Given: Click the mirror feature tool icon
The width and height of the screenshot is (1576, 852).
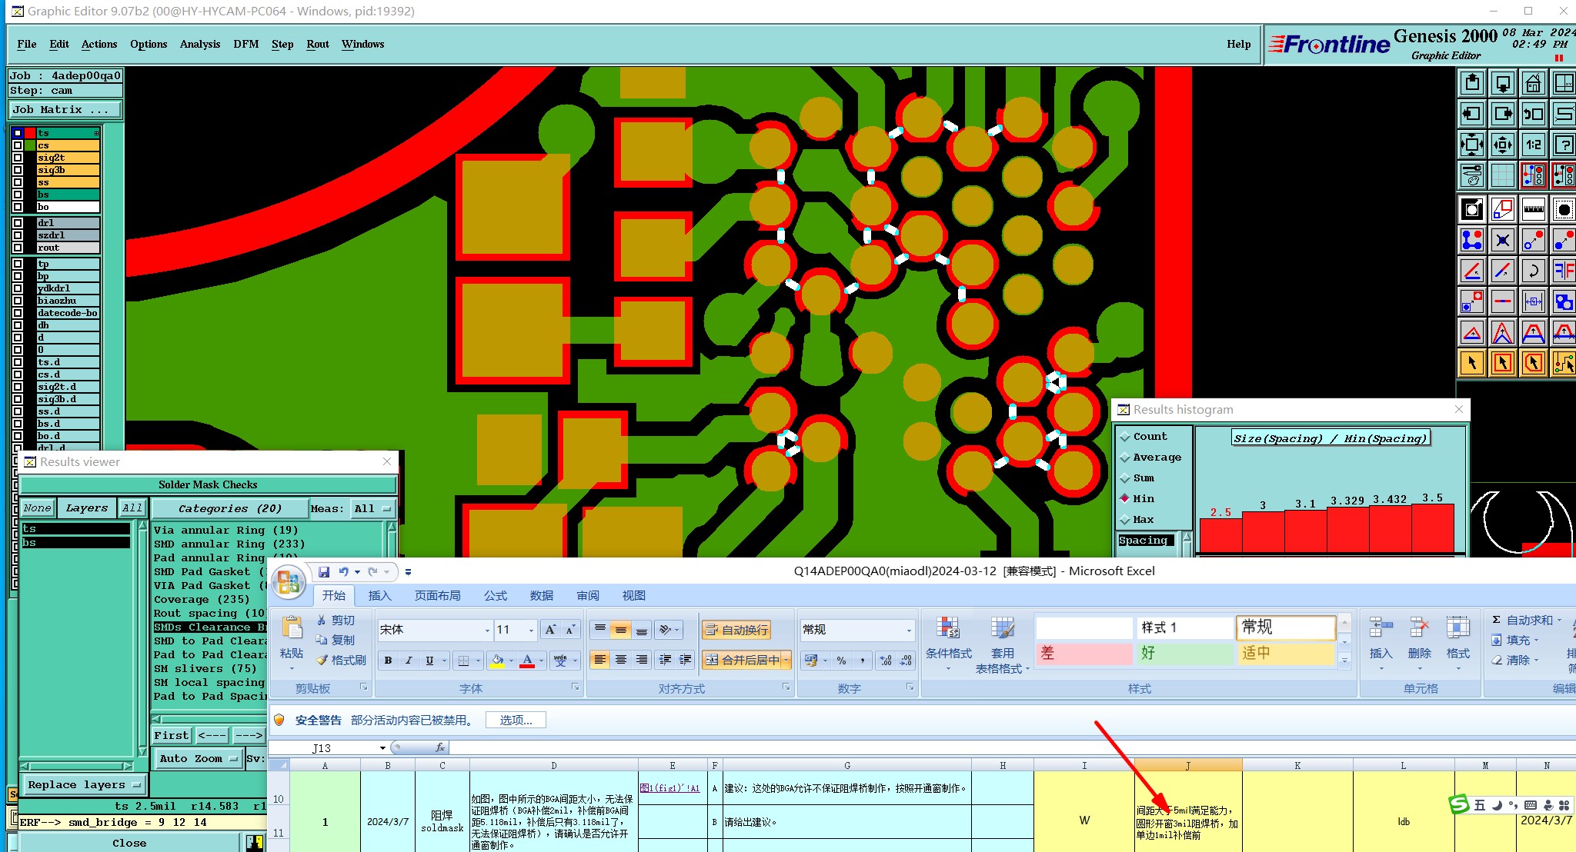Looking at the screenshot, I should (1563, 271).
